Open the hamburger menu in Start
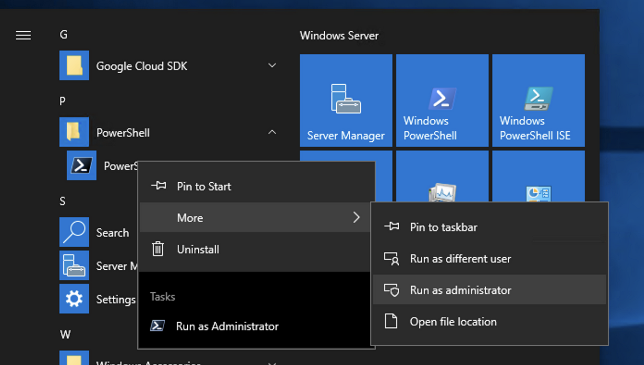Screen dimensions: 644x365 point(23,35)
